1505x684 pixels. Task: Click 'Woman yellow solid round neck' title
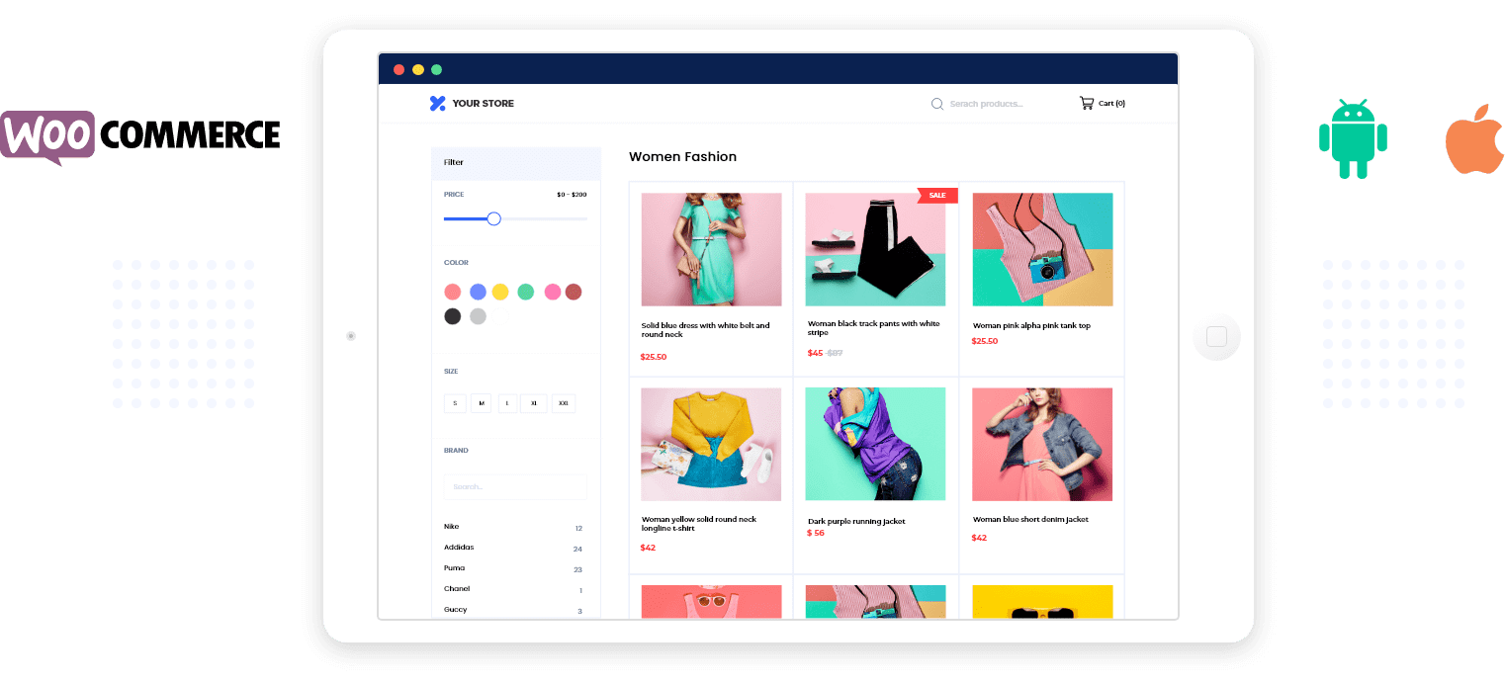[x=698, y=524]
